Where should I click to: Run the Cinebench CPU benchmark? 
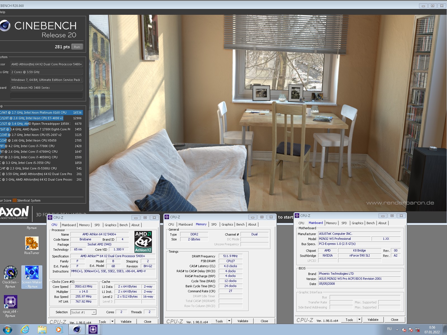click(x=77, y=47)
